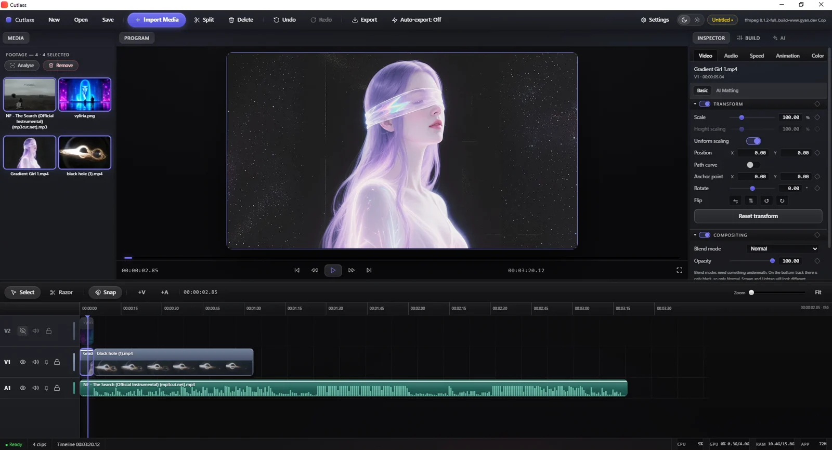The width and height of the screenshot is (832, 450).
Task: Open the Animation tab
Action: (x=788, y=56)
